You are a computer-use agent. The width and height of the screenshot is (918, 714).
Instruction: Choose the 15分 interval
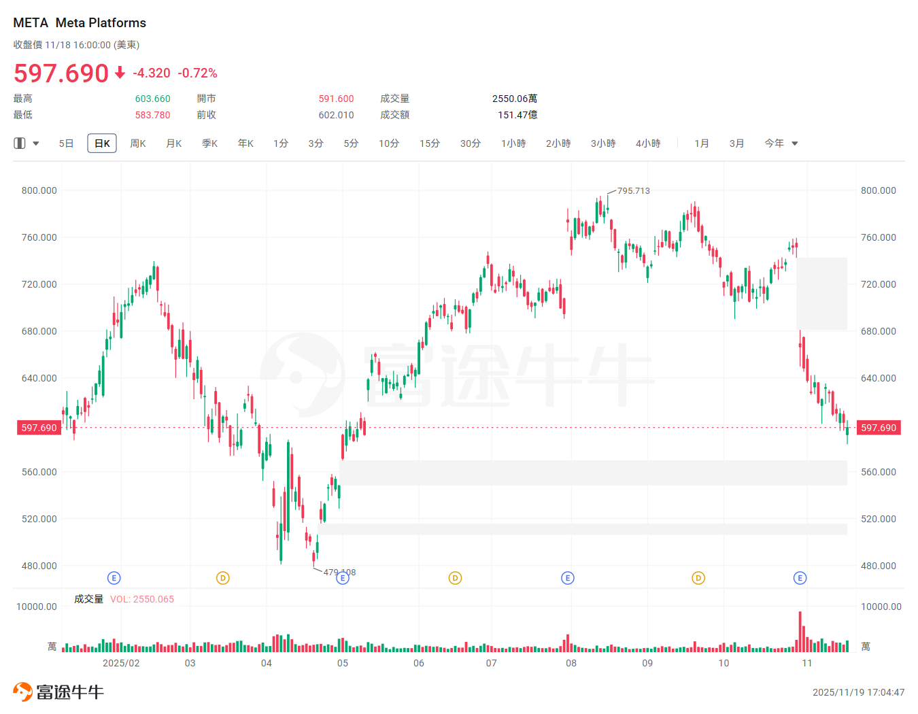pos(430,143)
